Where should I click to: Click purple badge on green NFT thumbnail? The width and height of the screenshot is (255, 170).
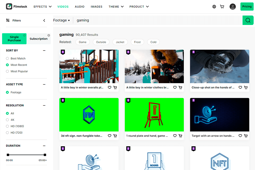[63, 100]
